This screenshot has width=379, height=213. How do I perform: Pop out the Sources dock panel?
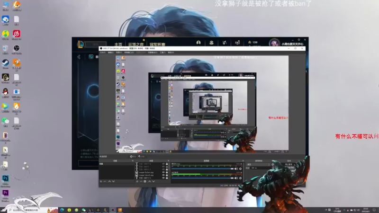pos(169,160)
